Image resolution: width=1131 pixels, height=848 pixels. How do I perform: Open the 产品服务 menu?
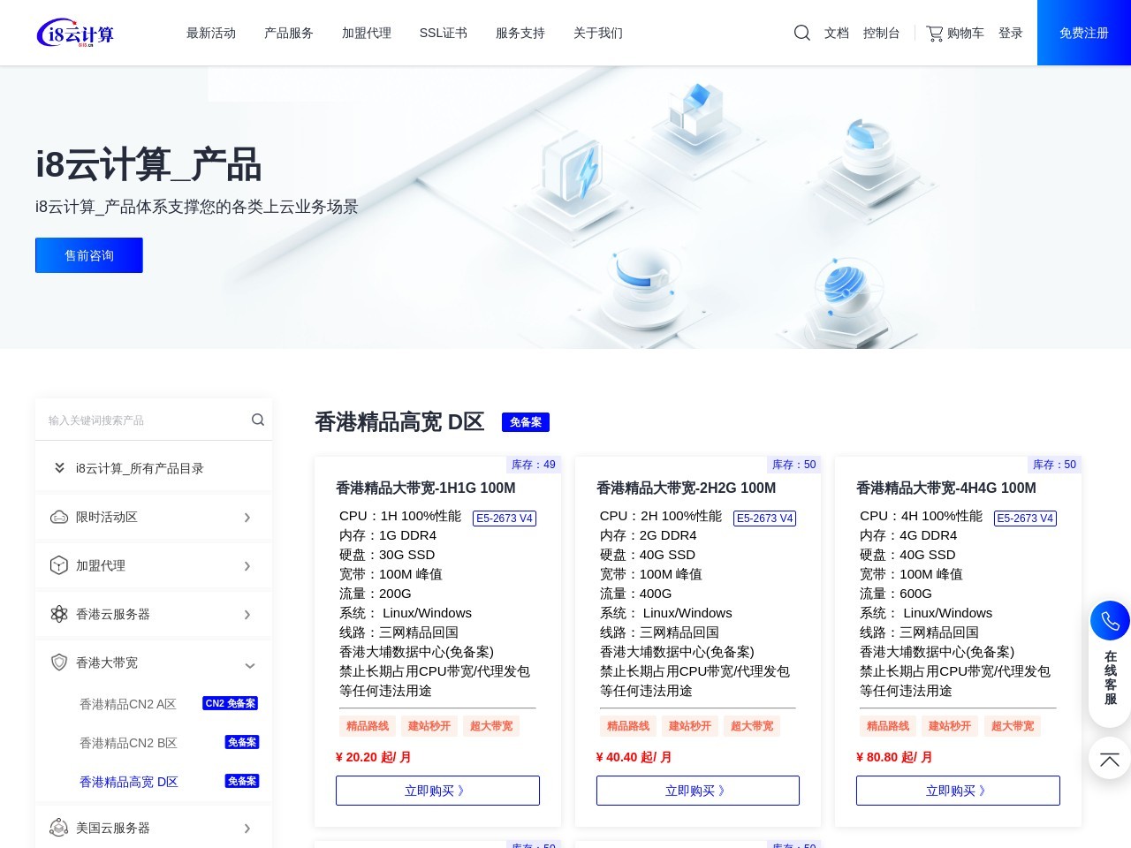(288, 33)
